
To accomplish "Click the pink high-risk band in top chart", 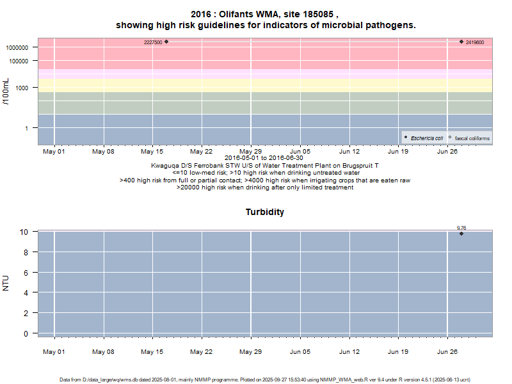I will point(256,58).
